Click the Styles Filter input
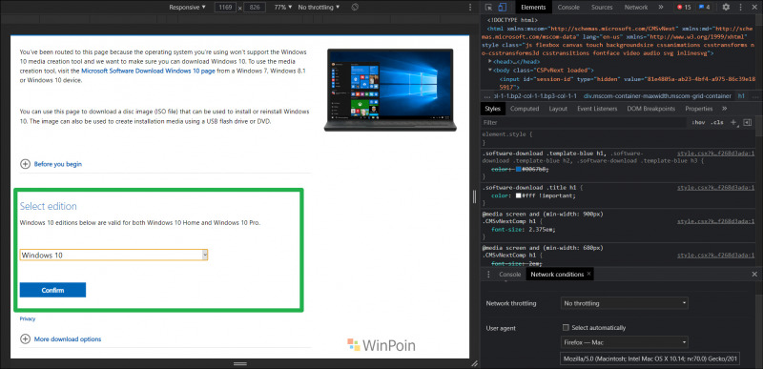 (x=584, y=122)
